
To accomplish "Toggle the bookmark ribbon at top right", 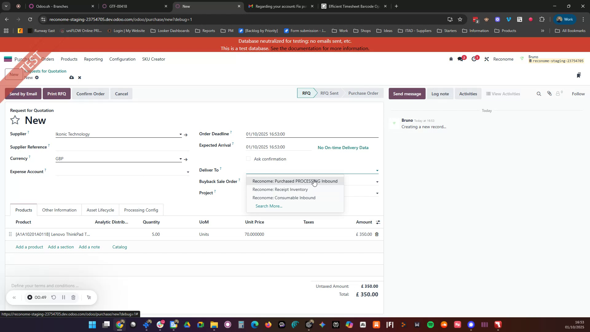I will pyautogui.click(x=579, y=75).
